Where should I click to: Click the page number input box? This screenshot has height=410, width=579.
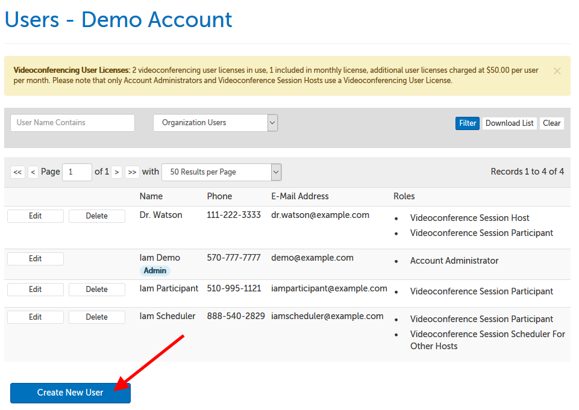pos(77,172)
